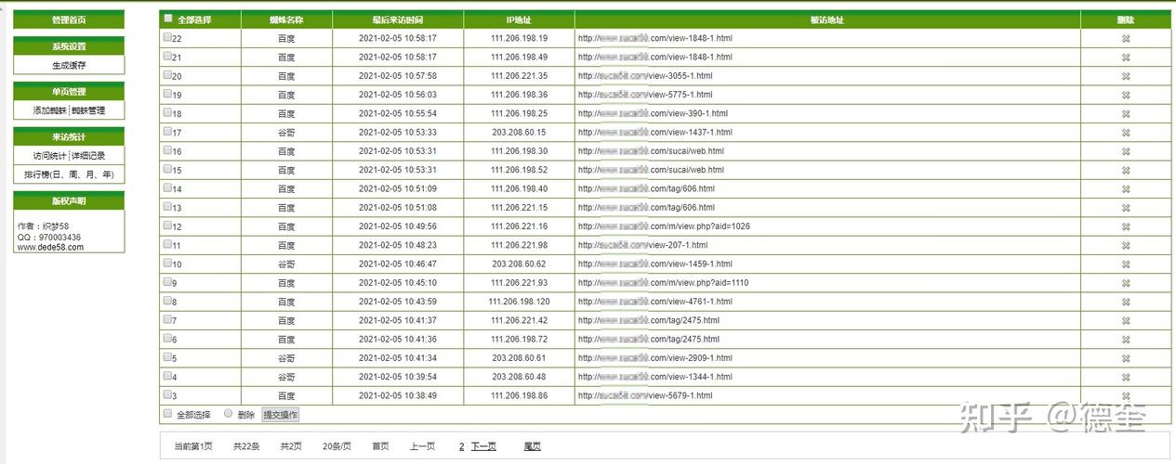Viewport: 1176px width, 464px height.
Task: Delete record 22 using its X icon
Action: coord(1126,38)
